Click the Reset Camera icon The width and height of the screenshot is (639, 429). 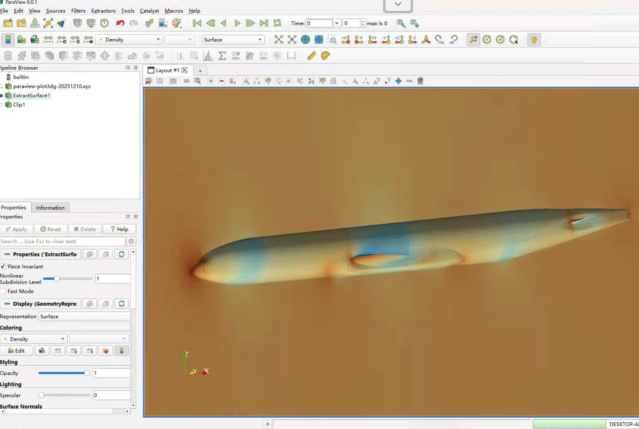(x=279, y=40)
